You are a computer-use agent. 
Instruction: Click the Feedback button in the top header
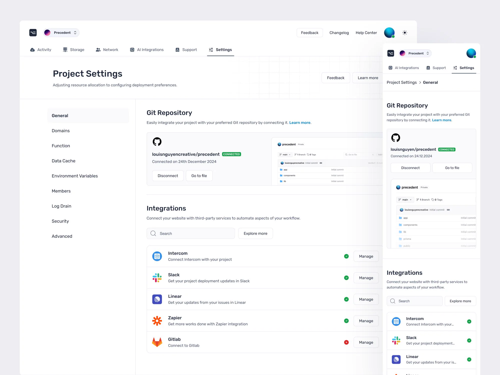(x=310, y=33)
